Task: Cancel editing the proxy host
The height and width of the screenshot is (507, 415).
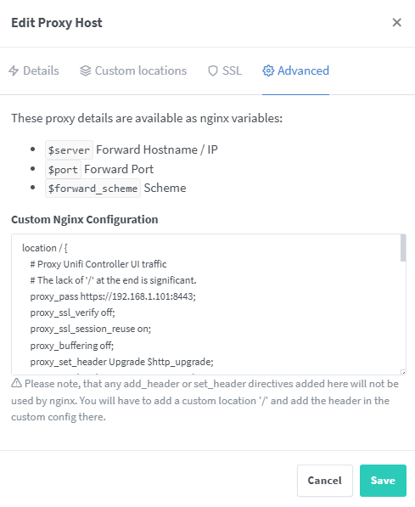Action: [324, 481]
